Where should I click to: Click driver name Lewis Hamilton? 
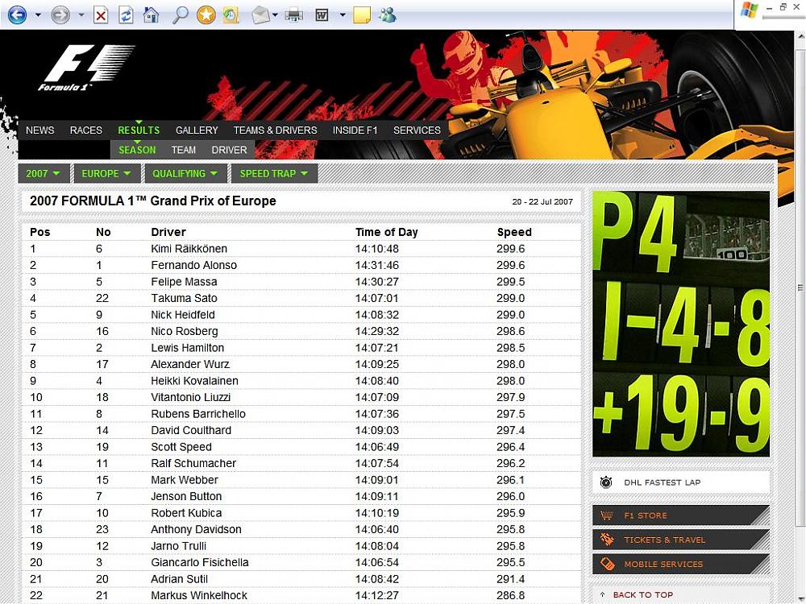pos(188,348)
